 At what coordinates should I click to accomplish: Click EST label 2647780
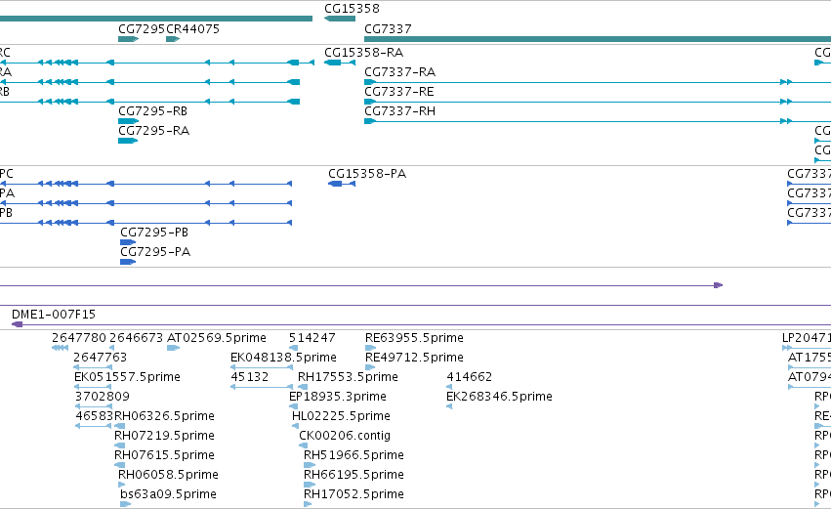pos(79,338)
